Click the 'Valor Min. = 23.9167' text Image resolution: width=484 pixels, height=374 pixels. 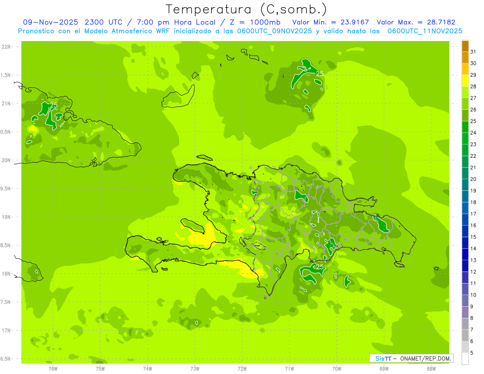pyautogui.click(x=330, y=22)
